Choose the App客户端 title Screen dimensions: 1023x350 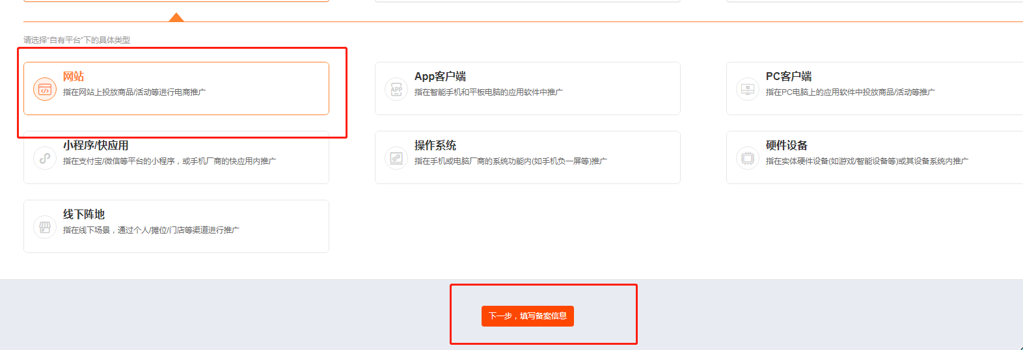coord(440,77)
